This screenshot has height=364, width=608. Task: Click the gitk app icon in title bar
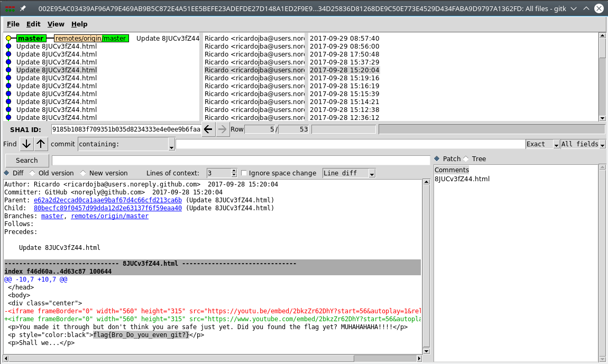click(x=10, y=9)
